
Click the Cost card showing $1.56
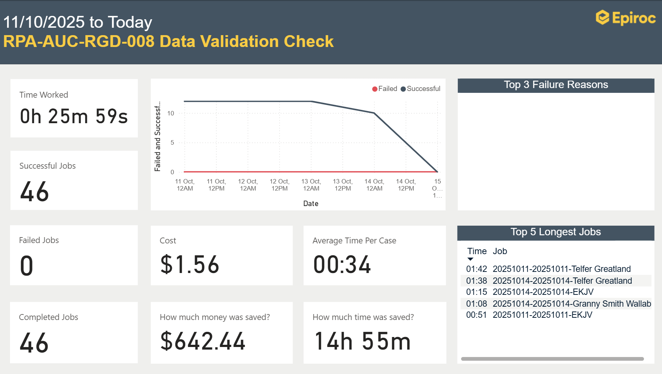point(222,255)
